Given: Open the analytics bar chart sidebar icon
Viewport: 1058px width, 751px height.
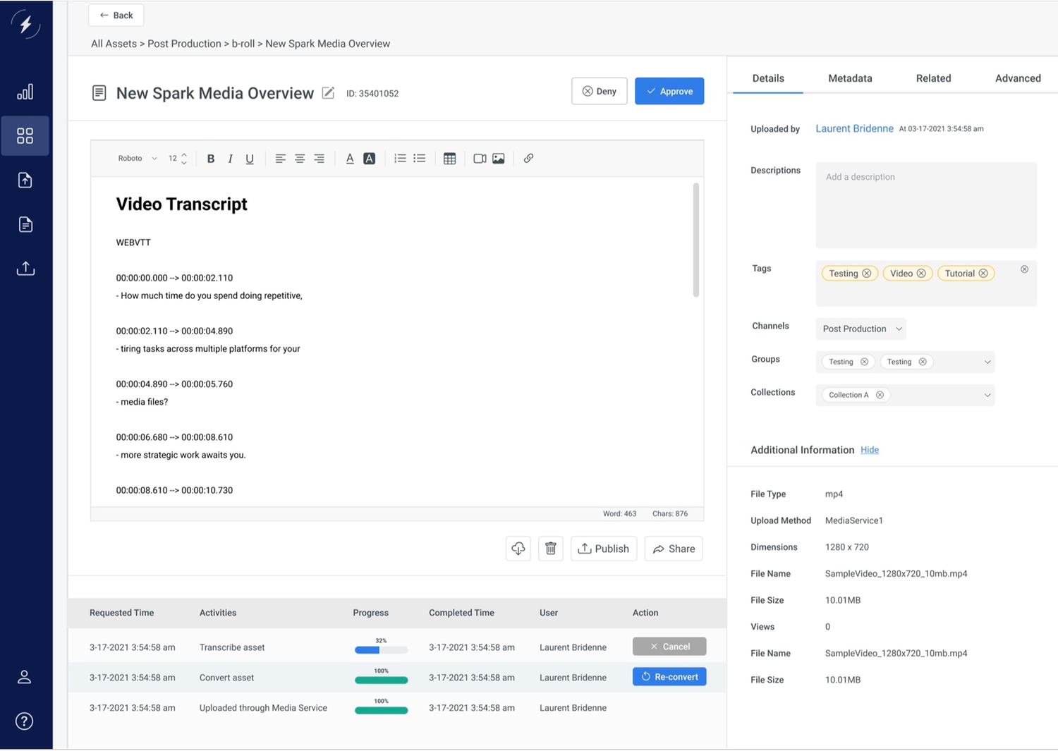Looking at the screenshot, I should tap(25, 92).
